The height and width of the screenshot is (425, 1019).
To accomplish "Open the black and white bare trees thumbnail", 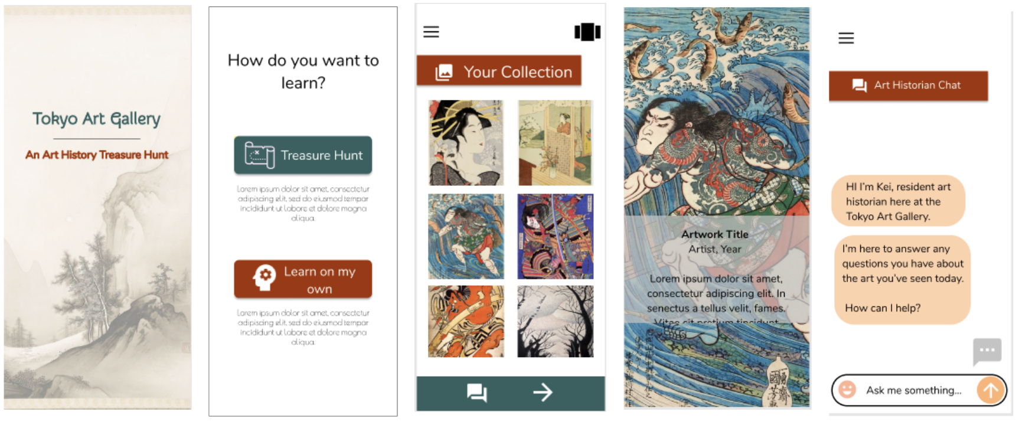I will (x=556, y=322).
